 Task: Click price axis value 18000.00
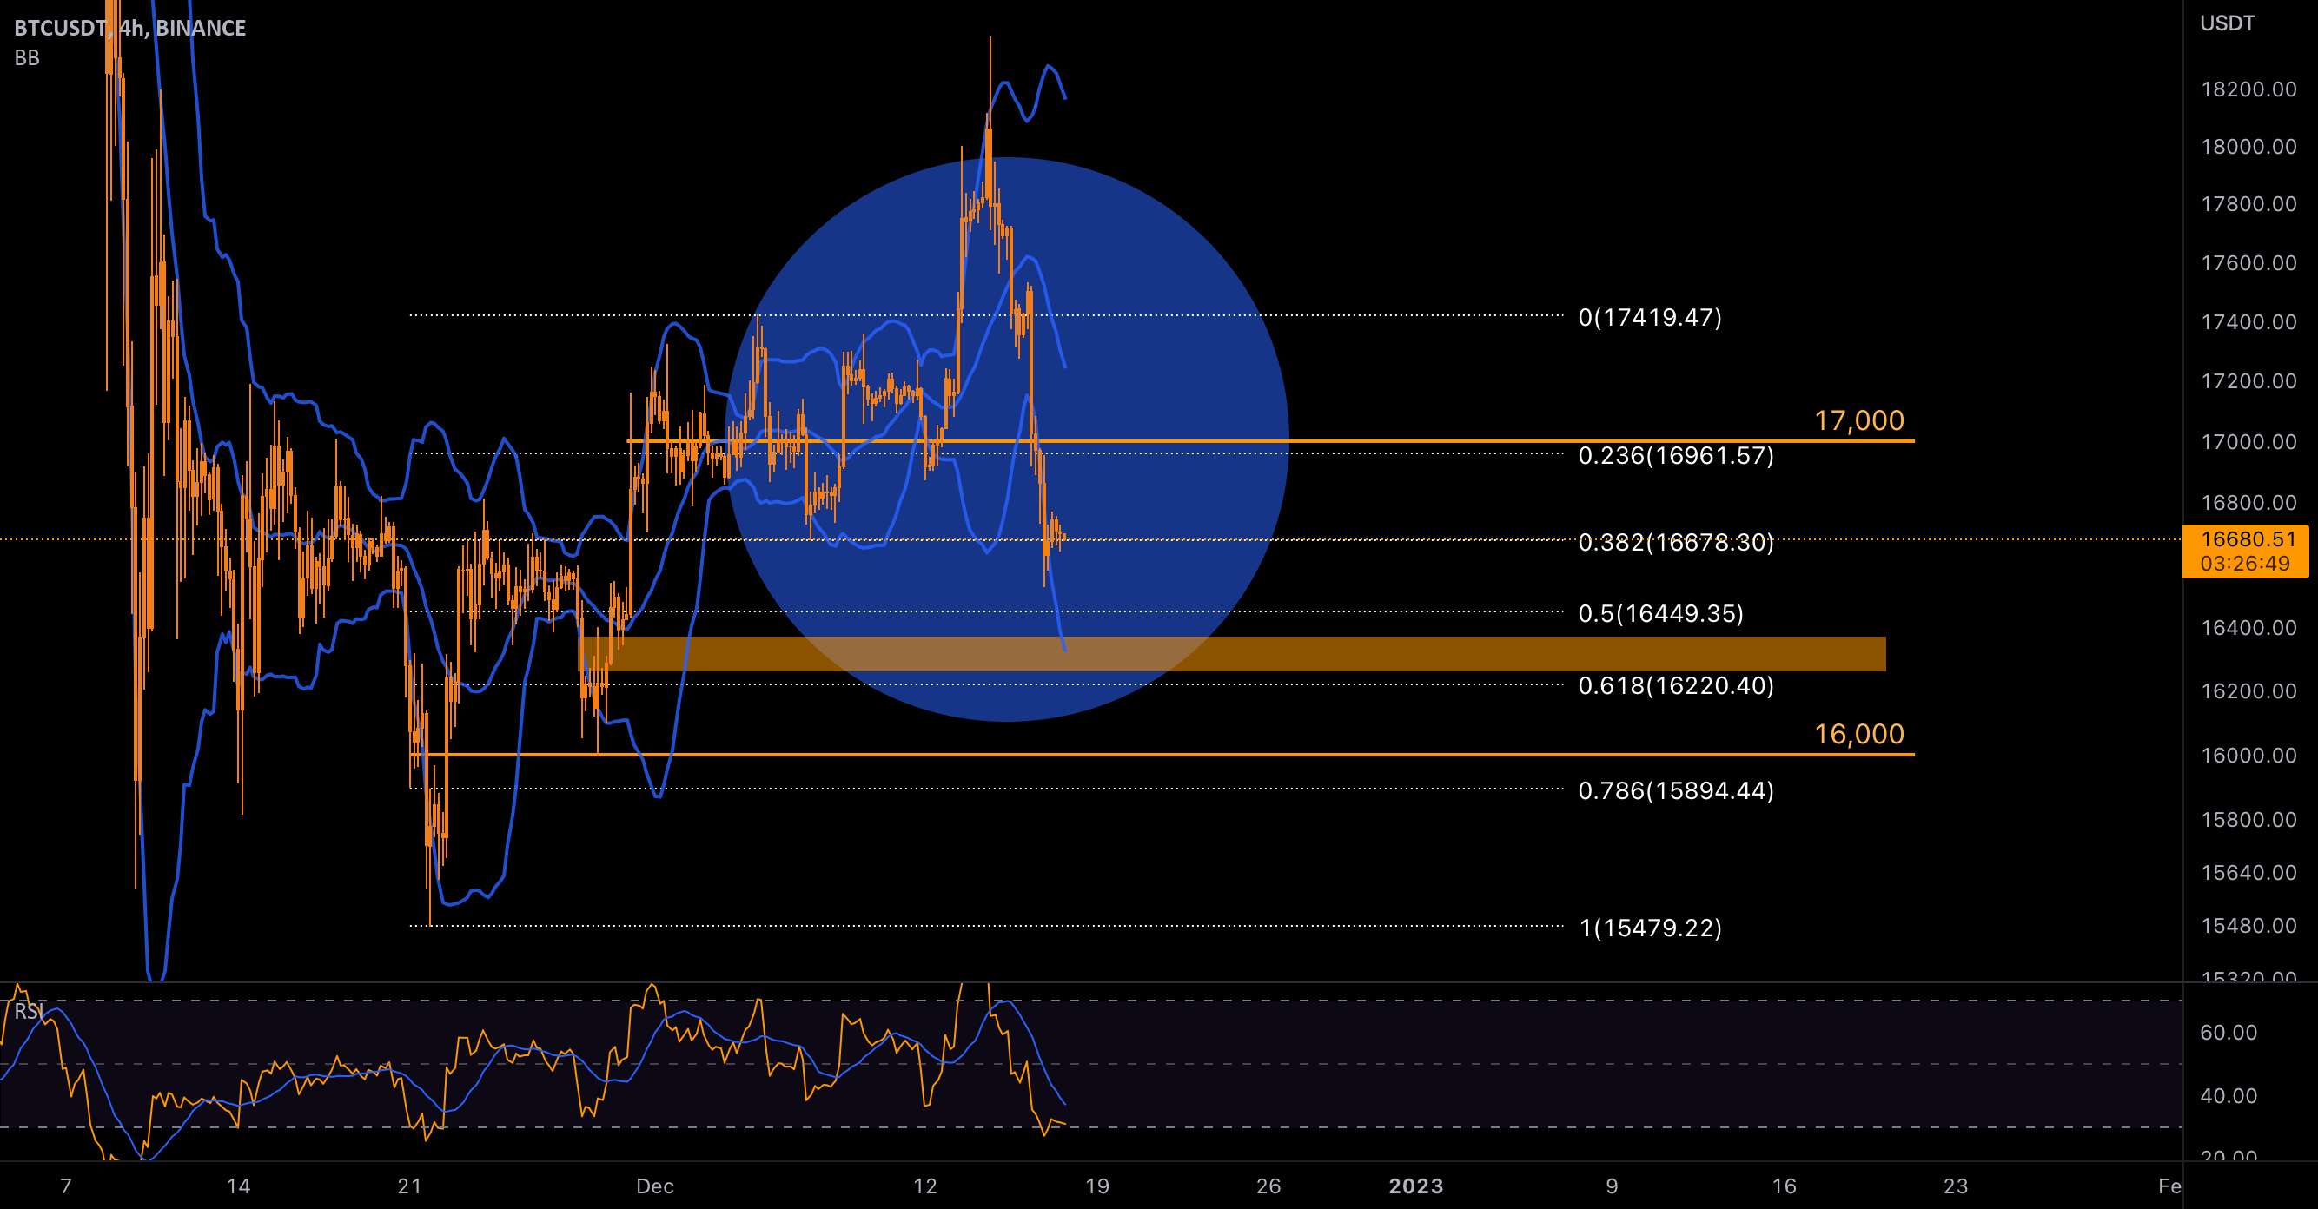pos(2248,147)
